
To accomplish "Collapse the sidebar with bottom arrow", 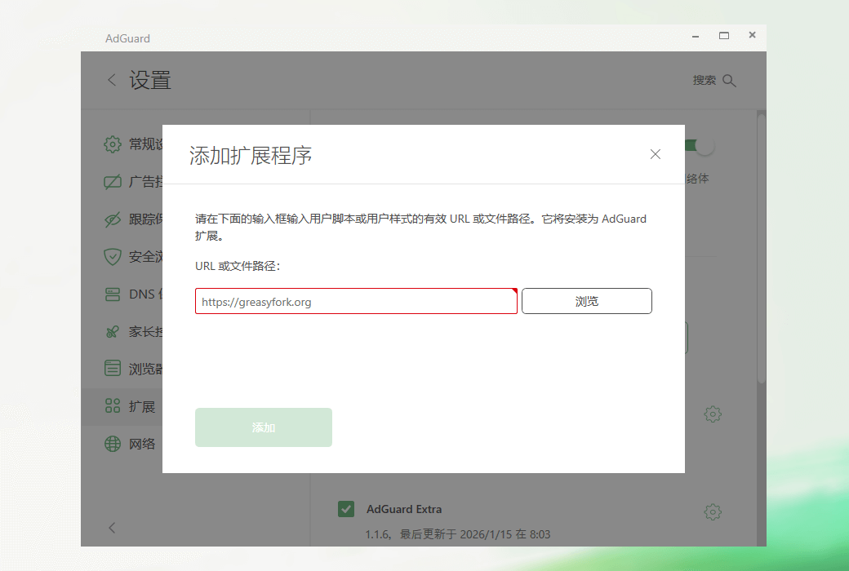I will [x=112, y=528].
